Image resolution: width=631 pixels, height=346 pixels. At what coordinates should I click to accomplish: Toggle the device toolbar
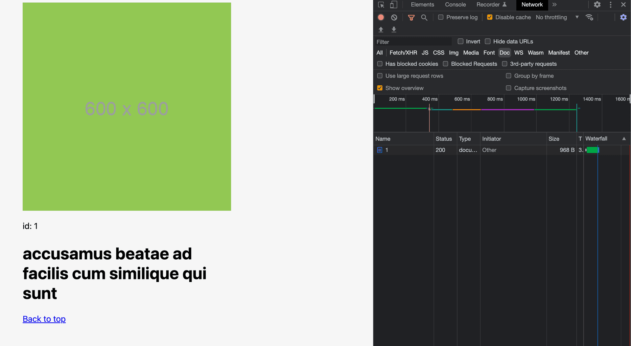[x=394, y=5]
